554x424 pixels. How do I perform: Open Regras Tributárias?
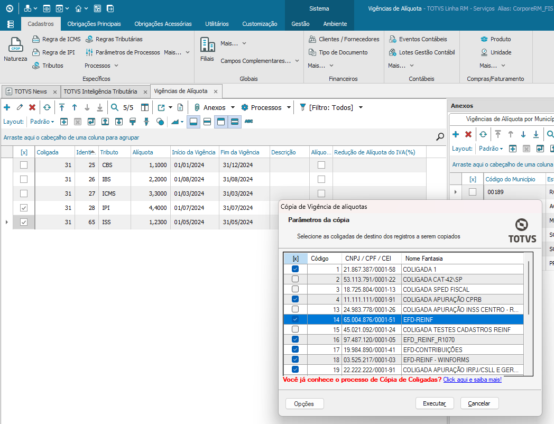[114, 39]
